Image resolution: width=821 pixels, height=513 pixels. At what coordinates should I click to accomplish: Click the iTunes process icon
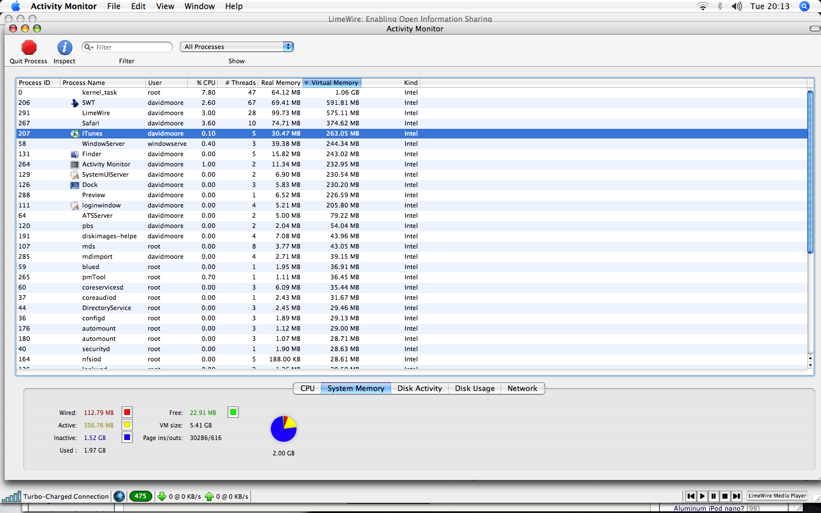click(x=75, y=134)
